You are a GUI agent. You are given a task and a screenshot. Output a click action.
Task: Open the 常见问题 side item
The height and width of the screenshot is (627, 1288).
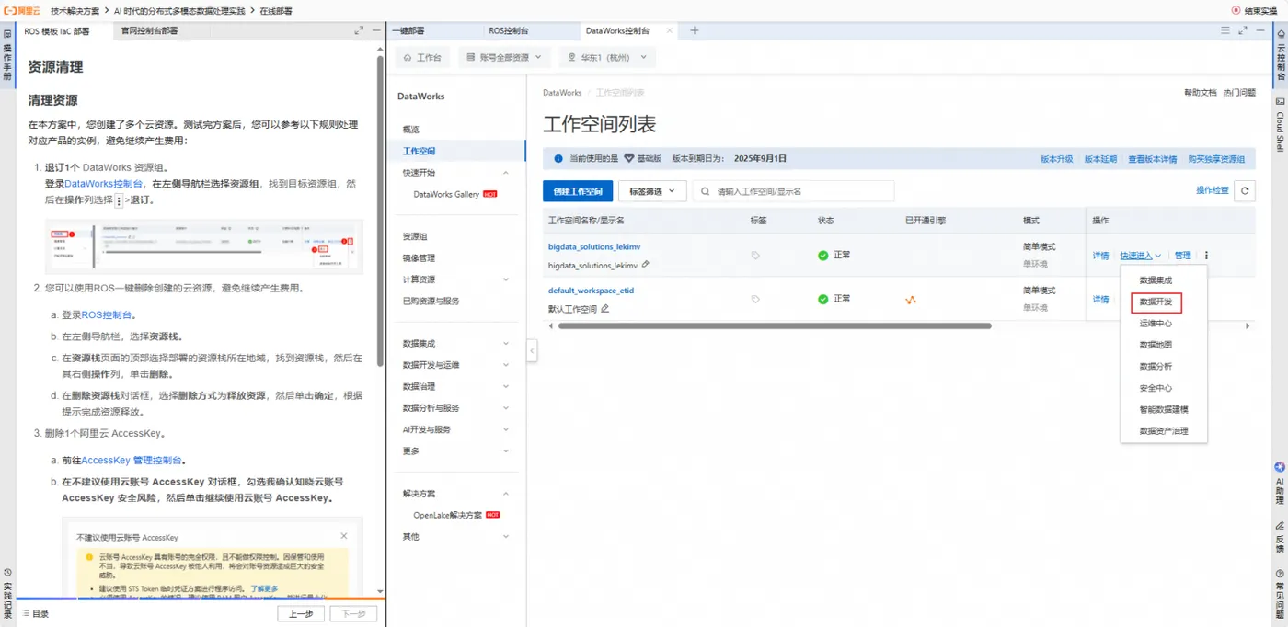point(1280,595)
